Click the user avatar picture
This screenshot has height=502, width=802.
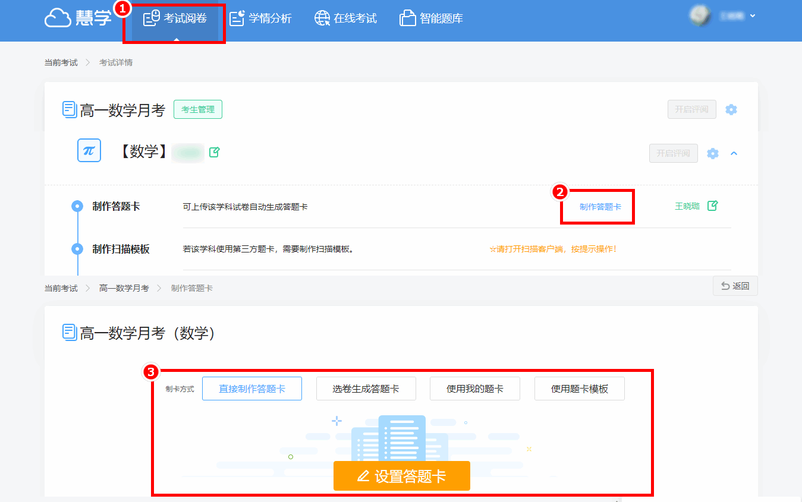[x=700, y=16]
